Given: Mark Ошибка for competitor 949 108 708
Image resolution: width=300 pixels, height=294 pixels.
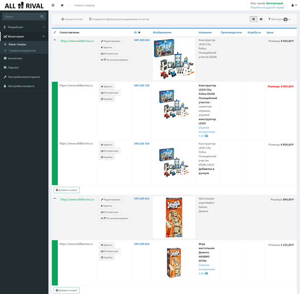Looking at the screenshot, I should (x=106, y=99).
